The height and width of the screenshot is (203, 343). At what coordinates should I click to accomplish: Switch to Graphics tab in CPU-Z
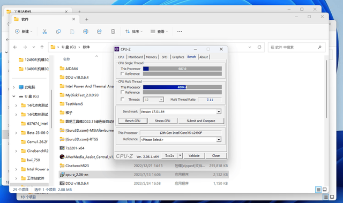click(x=178, y=57)
